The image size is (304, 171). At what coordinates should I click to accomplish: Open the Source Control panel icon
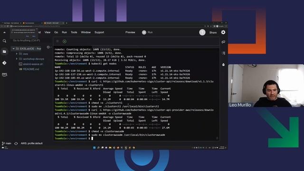(4, 63)
